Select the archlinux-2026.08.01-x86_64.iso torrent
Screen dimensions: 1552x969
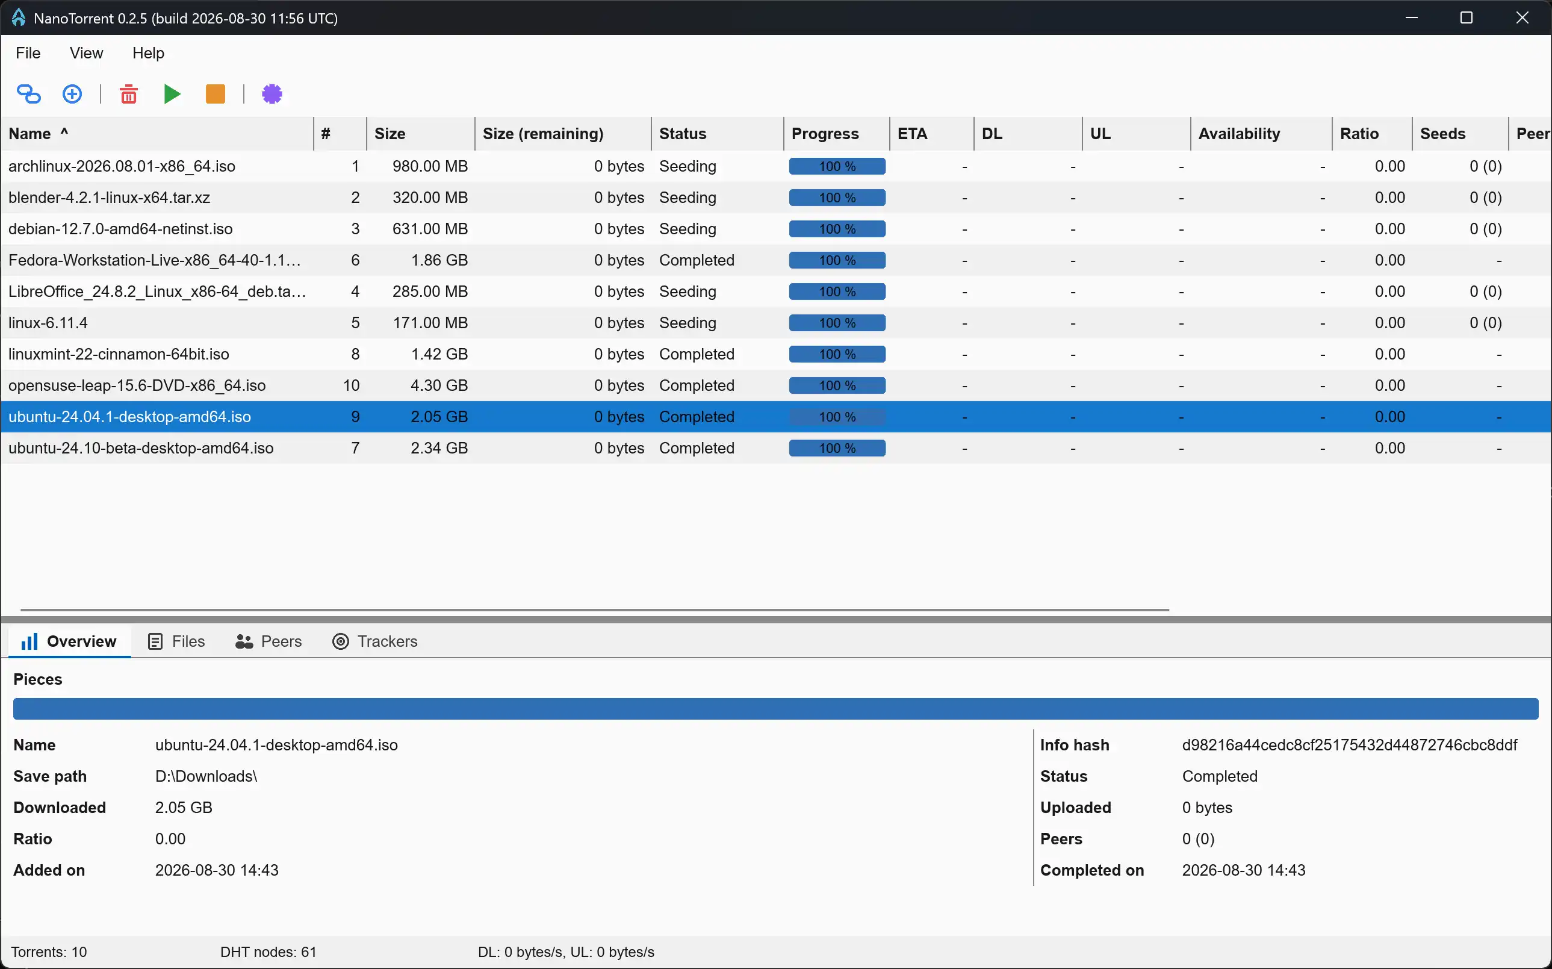point(775,167)
